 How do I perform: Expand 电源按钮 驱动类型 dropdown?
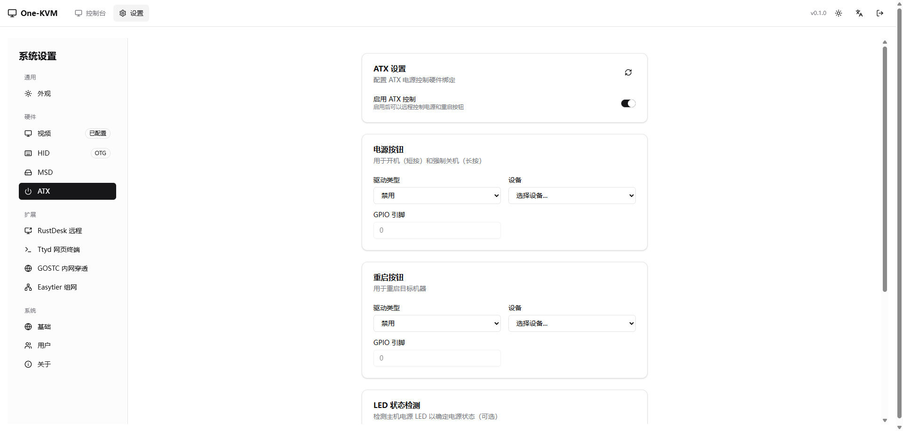[436, 196]
